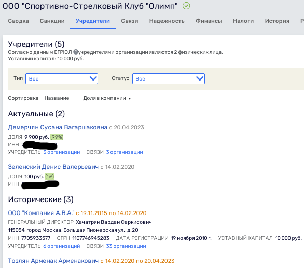
Task: Select ОГРН value 1107746945283
Action: click(91, 238)
